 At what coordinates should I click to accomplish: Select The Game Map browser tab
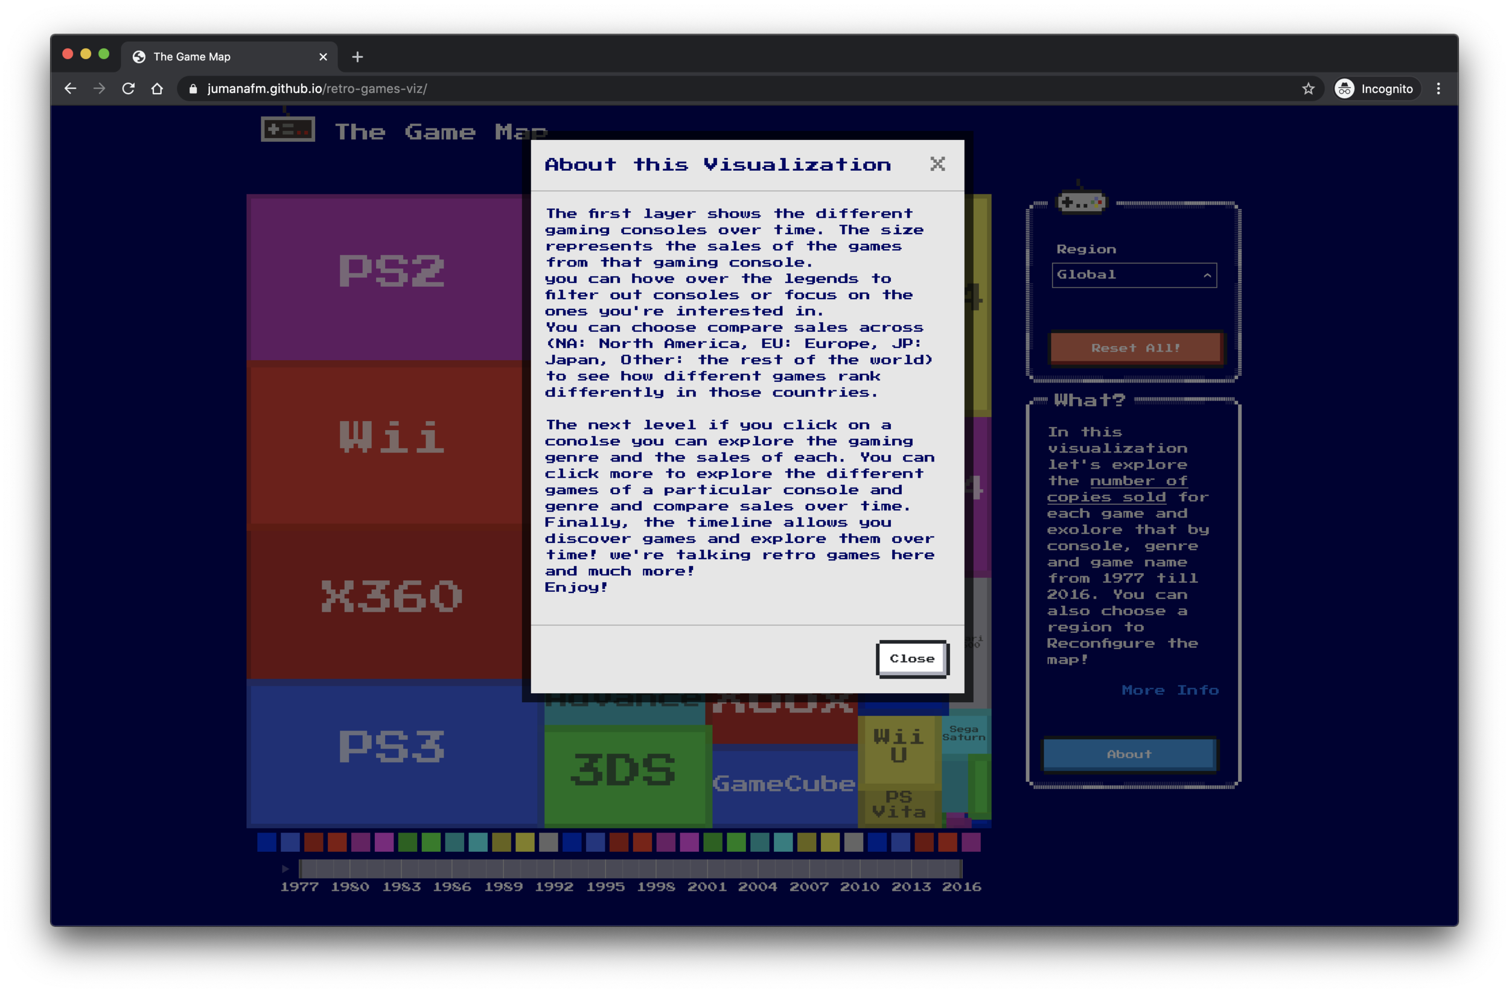pos(228,57)
